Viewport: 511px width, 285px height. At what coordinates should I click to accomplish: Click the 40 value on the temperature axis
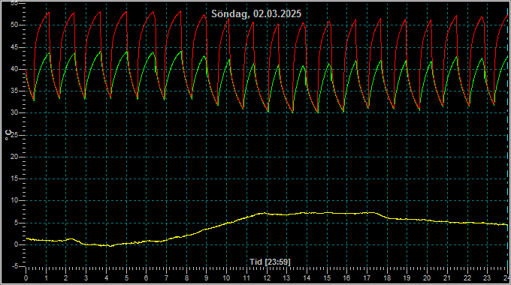click(x=14, y=69)
